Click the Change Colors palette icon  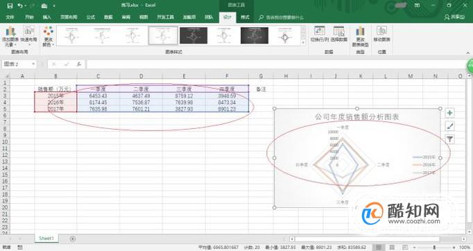point(49,35)
